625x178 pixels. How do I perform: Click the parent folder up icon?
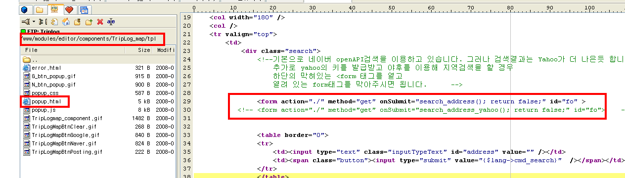(77, 22)
